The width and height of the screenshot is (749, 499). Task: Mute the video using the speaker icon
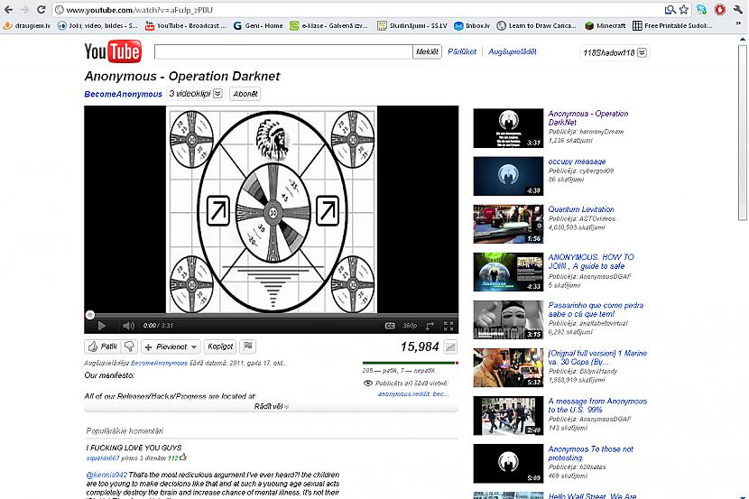[x=128, y=326]
